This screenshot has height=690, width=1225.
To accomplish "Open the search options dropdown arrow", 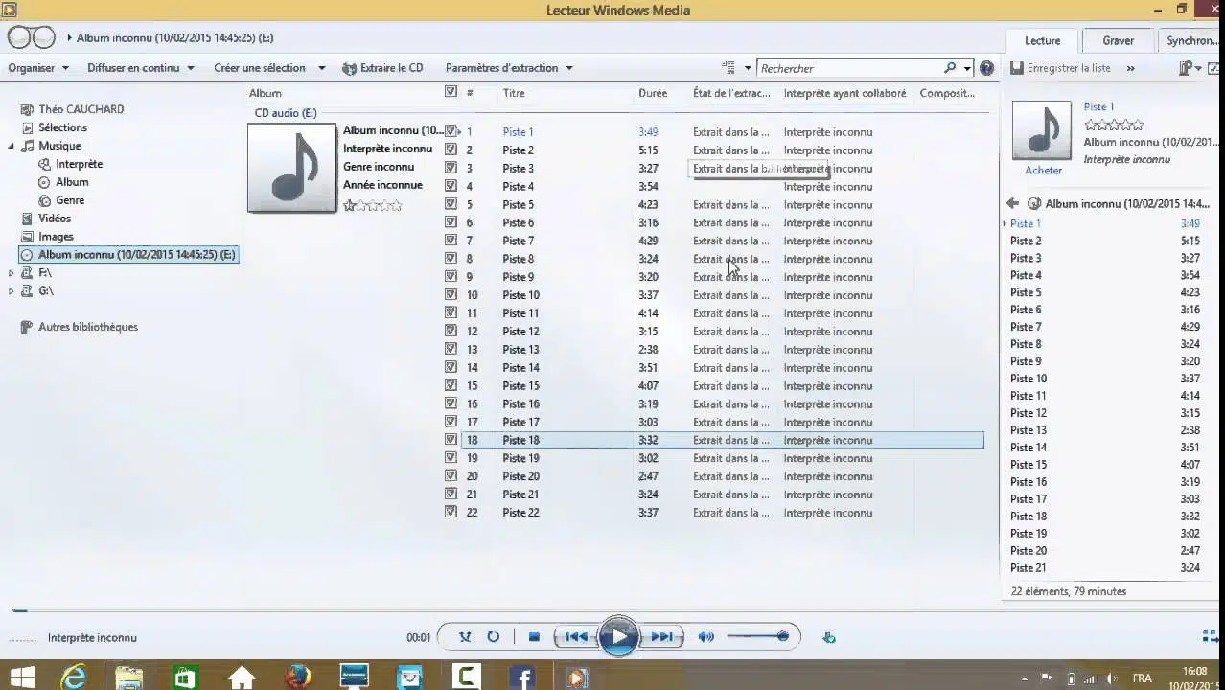I will [967, 68].
